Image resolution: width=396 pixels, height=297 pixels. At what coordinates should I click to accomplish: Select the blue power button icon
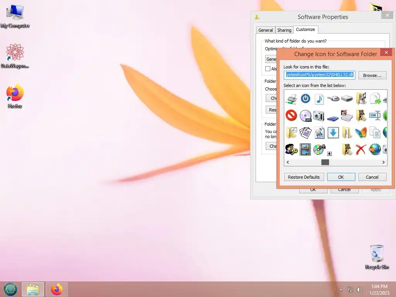coord(306,99)
